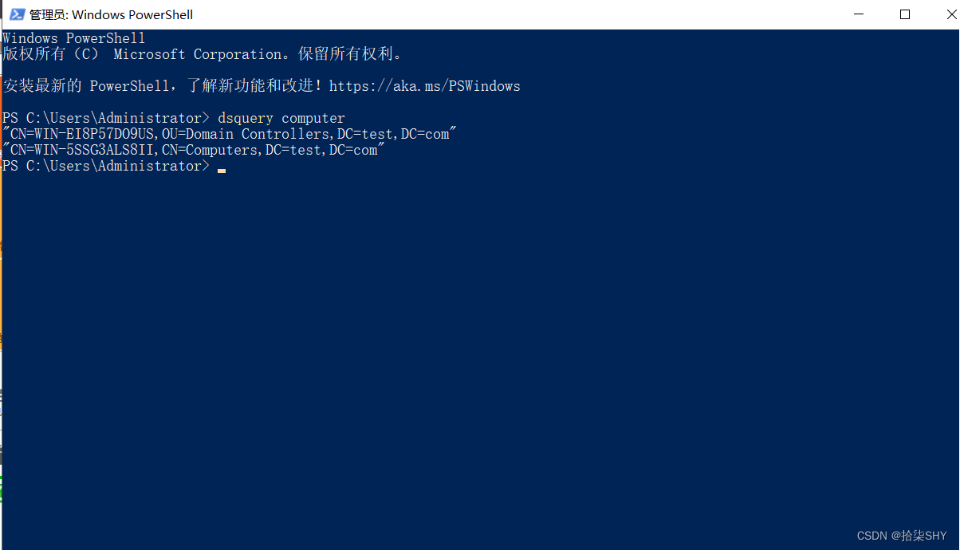960x550 pixels.
Task: Minimize the PowerShell window
Action: click(860, 14)
